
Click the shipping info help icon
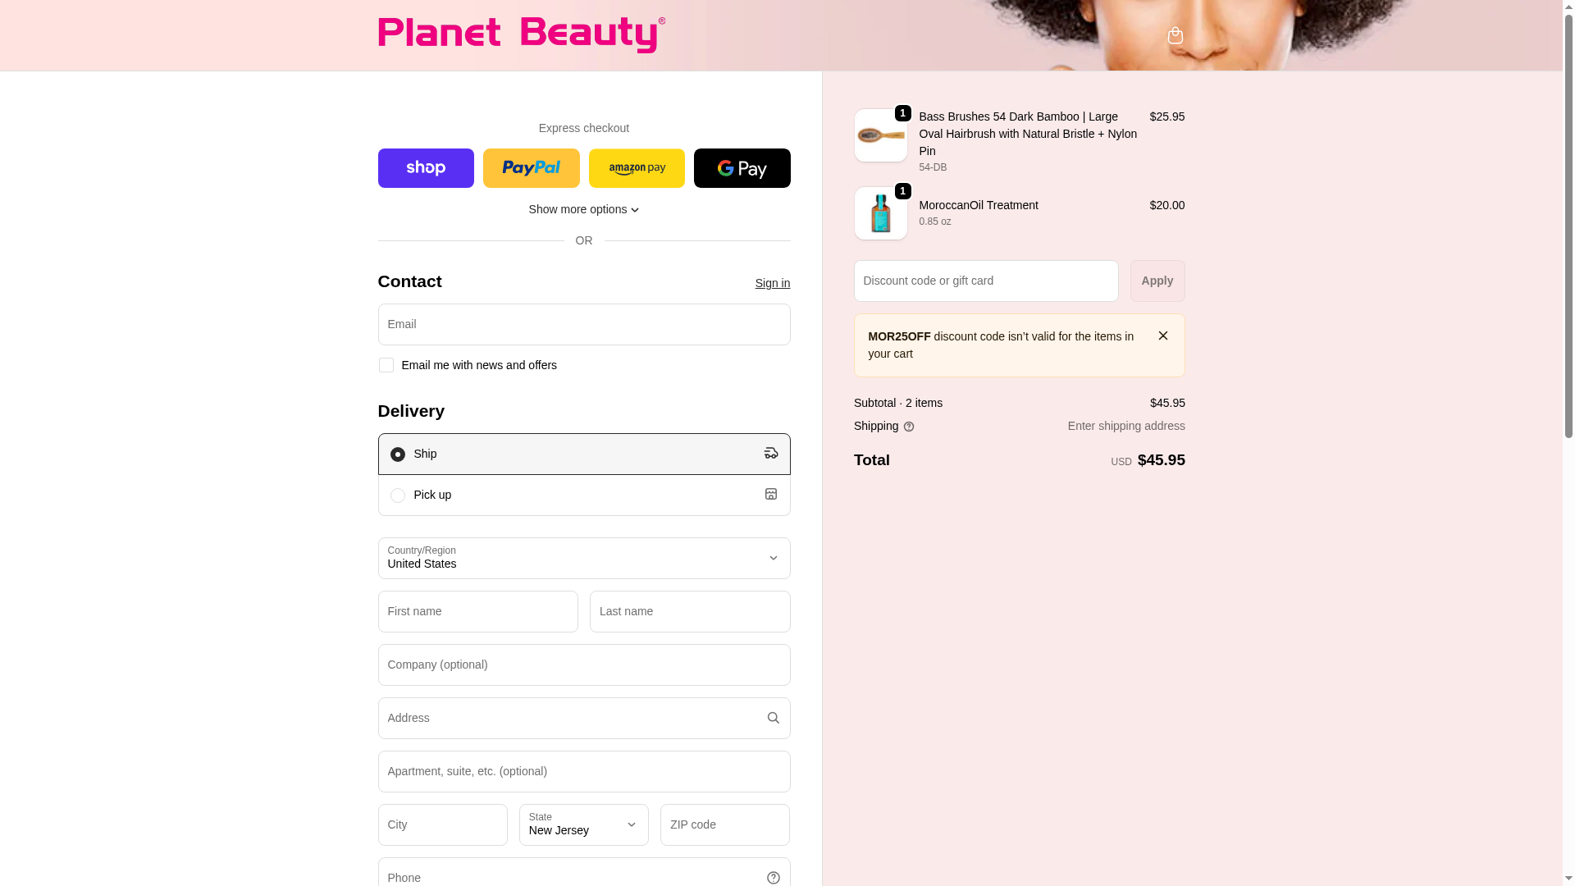pyautogui.click(x=909, y=427)
